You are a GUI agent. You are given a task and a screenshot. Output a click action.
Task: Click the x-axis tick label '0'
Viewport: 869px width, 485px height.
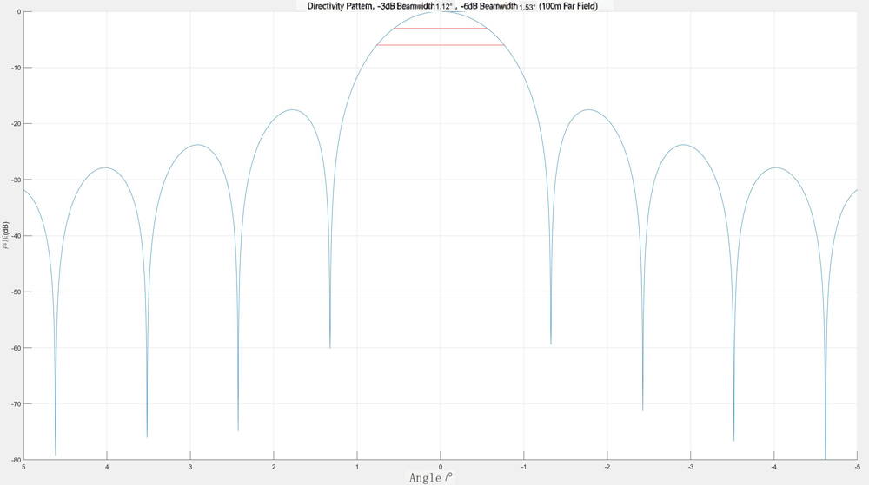click(x=441, y=468)
